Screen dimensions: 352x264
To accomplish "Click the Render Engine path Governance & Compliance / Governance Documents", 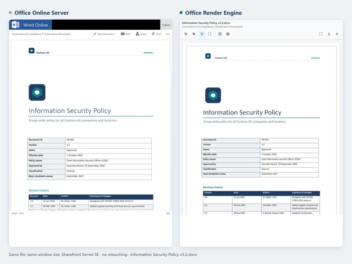I will pos(212,27).
